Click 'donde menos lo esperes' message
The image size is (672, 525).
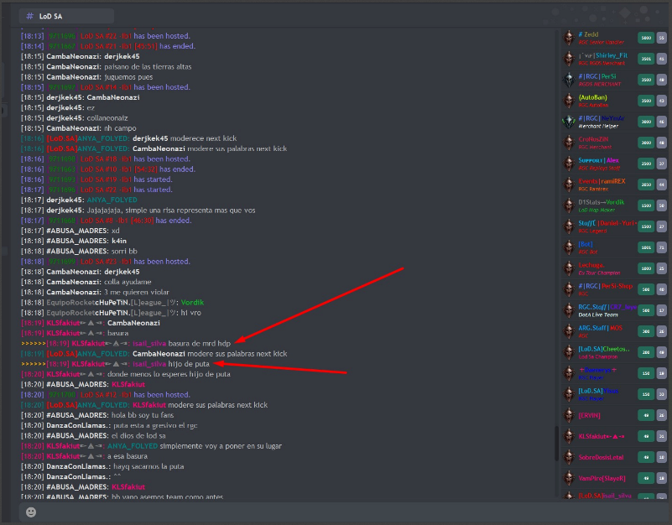(169, 374)
